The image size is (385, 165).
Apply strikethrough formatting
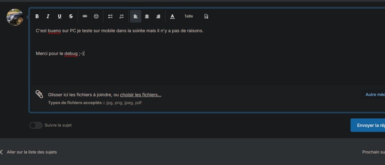tap(71, 16)
